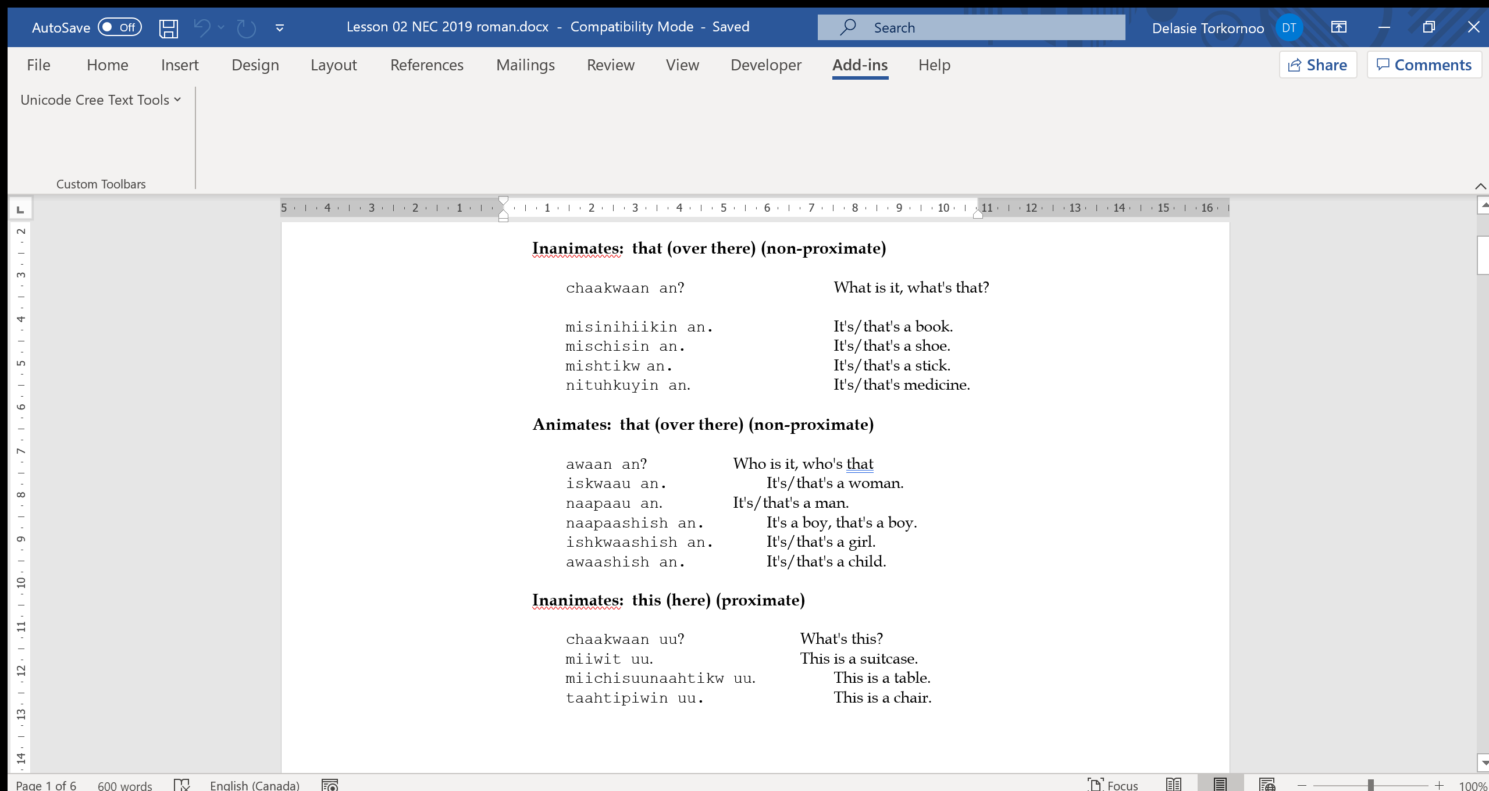Click the scroll down arrow
1489x791 pixels.
1483,763
